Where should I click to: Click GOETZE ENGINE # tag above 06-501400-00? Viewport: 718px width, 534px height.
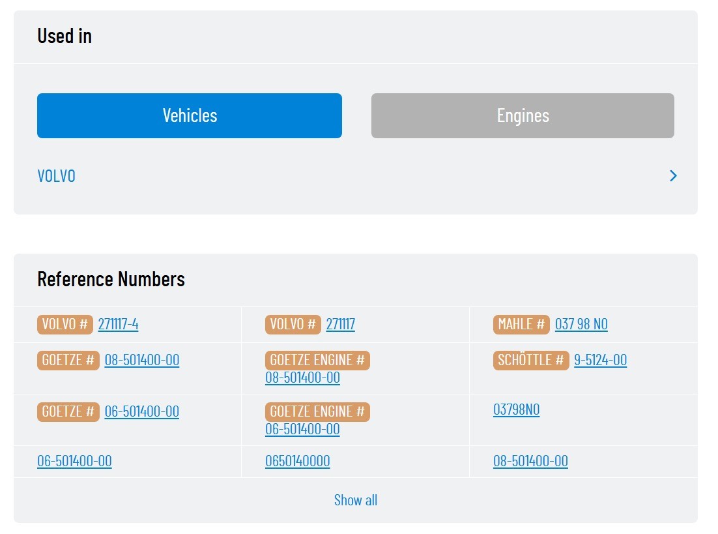point(317,411)
